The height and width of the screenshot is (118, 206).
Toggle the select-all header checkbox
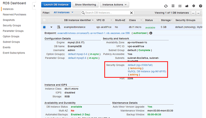pos(44,20)
